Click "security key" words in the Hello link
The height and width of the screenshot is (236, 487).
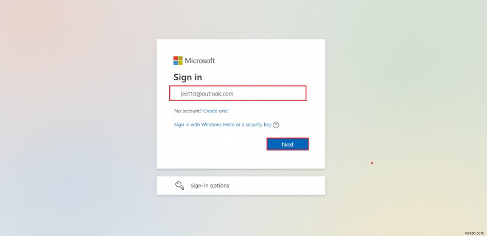tap(258, 125)
